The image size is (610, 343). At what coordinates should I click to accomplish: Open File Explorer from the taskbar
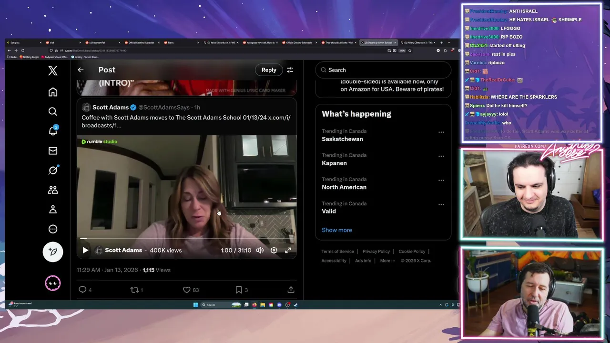click(263, 305)
